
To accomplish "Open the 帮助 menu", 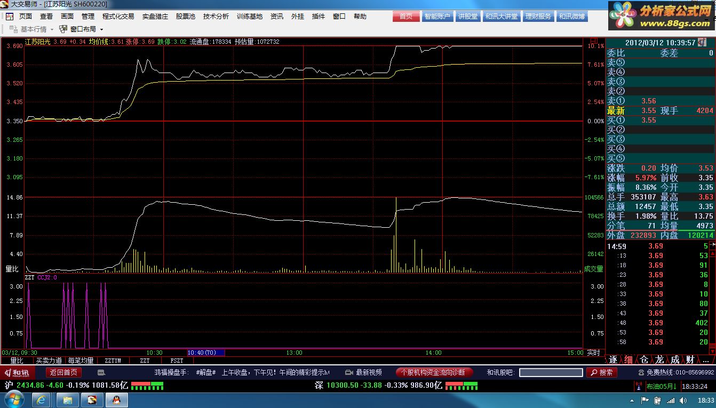I will tap(360, 17).
